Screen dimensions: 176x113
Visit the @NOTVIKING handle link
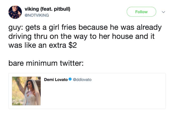point(37,15)
